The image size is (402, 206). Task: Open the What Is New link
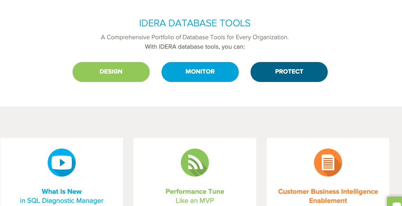[62, 191]
